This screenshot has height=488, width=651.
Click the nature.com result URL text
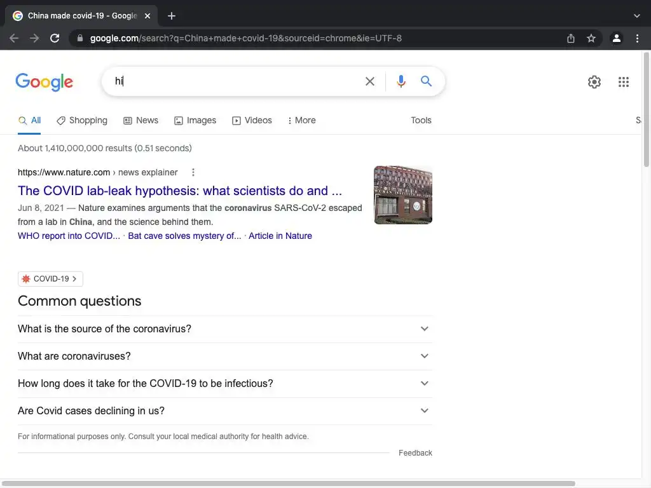click(x=97, y=172)
